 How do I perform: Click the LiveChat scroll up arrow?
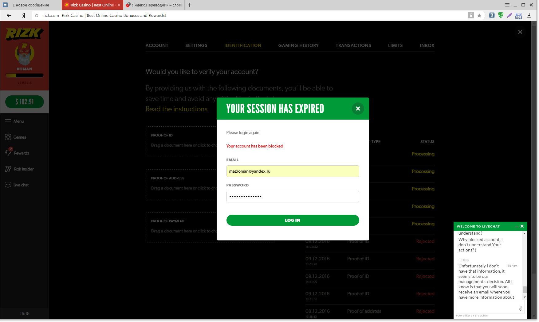[525, 234]
